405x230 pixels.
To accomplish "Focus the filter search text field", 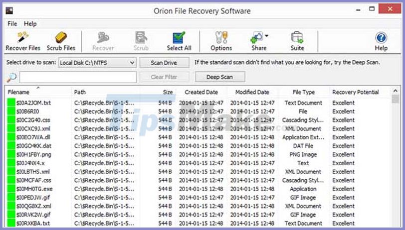I will click(78, 77).
